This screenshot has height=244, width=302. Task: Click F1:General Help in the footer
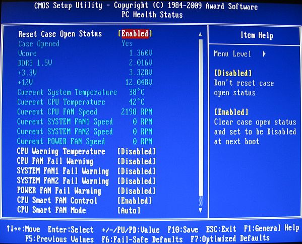pyautogui.click(x=272, y=228)
